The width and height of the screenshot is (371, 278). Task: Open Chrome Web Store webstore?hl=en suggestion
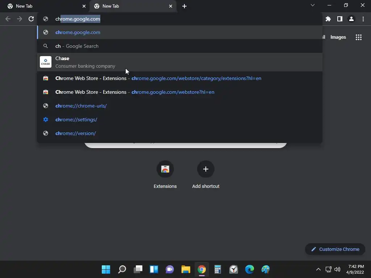tap(180, 92)
